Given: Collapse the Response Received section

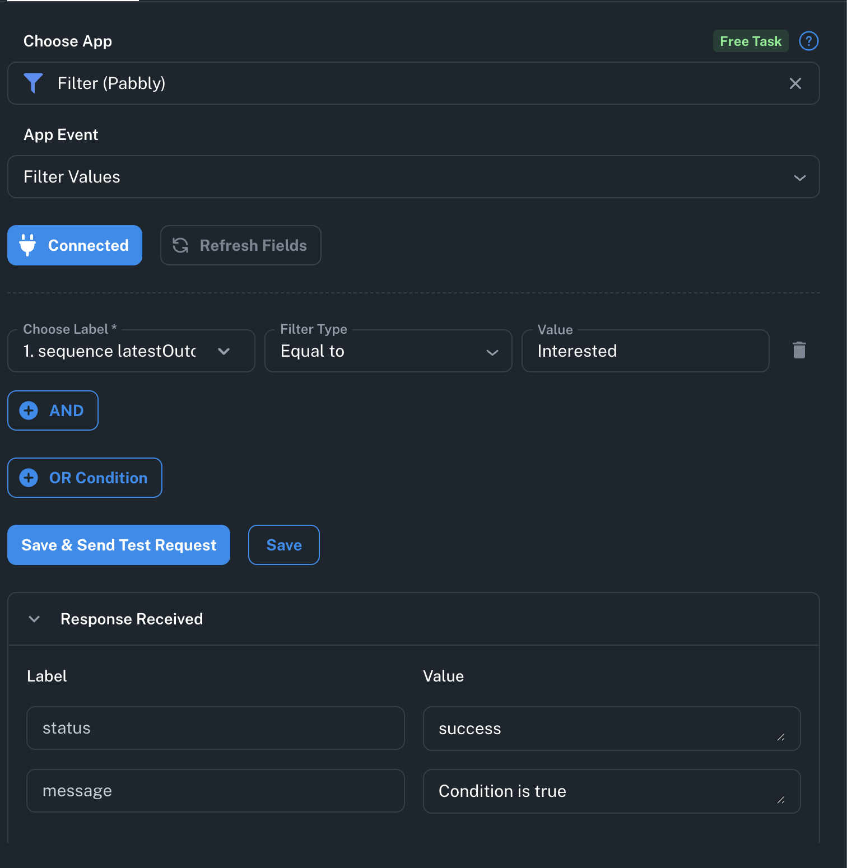Looking at the screenshot, I should 34,619.
